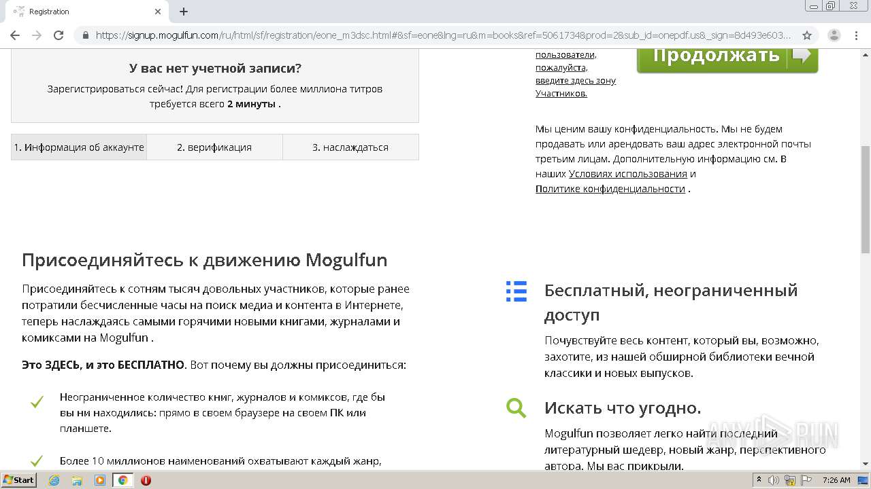The image size is (871, 489).
Task: Click the action center flag icon
Action: click(x=806, y=480)
